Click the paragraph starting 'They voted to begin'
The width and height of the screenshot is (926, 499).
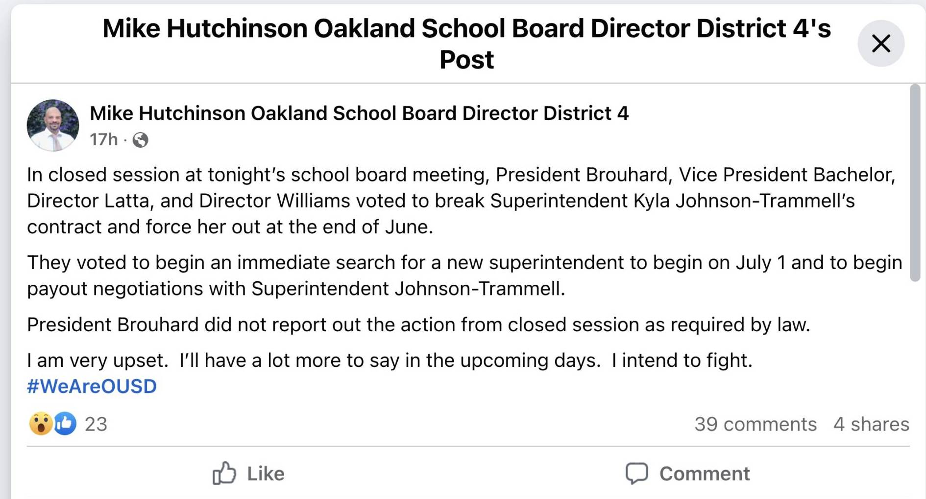click(x=464, y=275)
